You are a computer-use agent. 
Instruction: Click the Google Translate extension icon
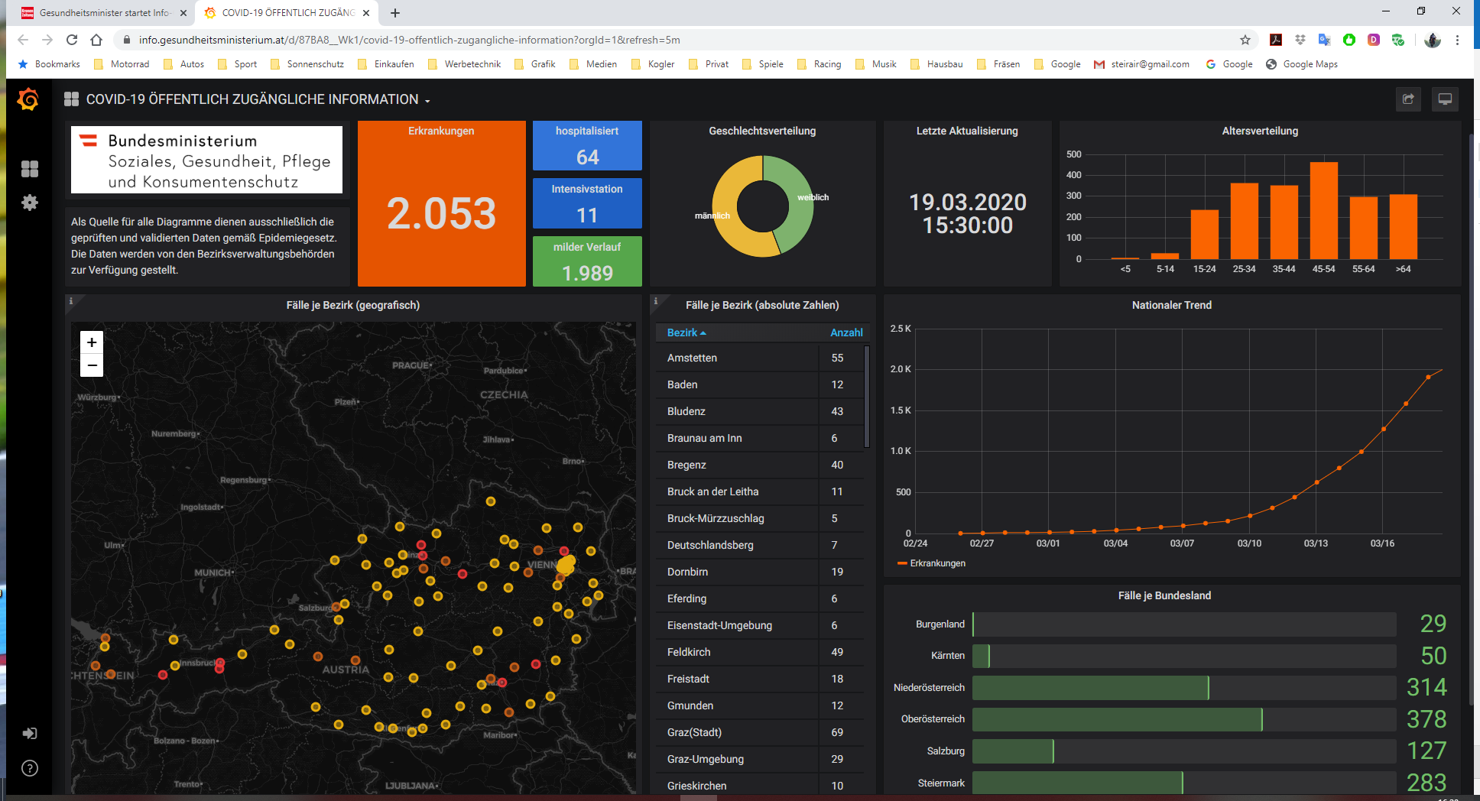pyautogui.click(x=1325, y=40)
